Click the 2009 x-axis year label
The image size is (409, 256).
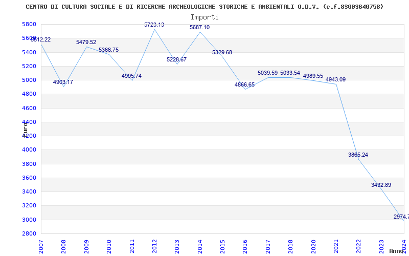[x=86, y=246]
